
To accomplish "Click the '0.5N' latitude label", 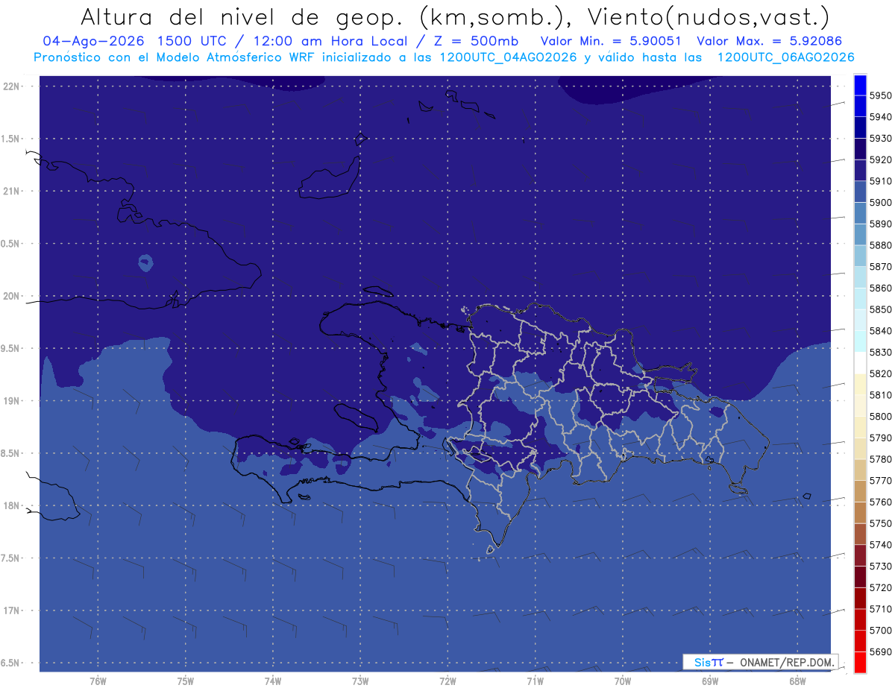I will point(11,244).
